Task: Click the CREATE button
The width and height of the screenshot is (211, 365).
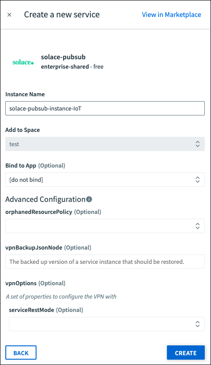Action: 186,353
